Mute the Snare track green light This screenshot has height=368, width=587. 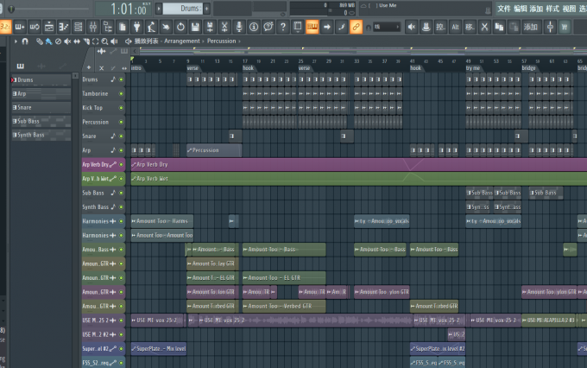coord(121,136)
